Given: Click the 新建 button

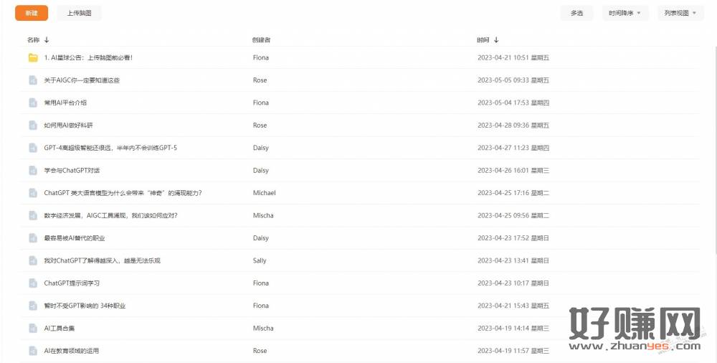Looking at the screenshot, I should [31, 13].
